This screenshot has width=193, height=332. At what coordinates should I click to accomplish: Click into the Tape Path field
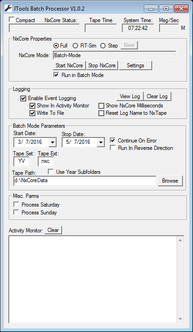85,181
